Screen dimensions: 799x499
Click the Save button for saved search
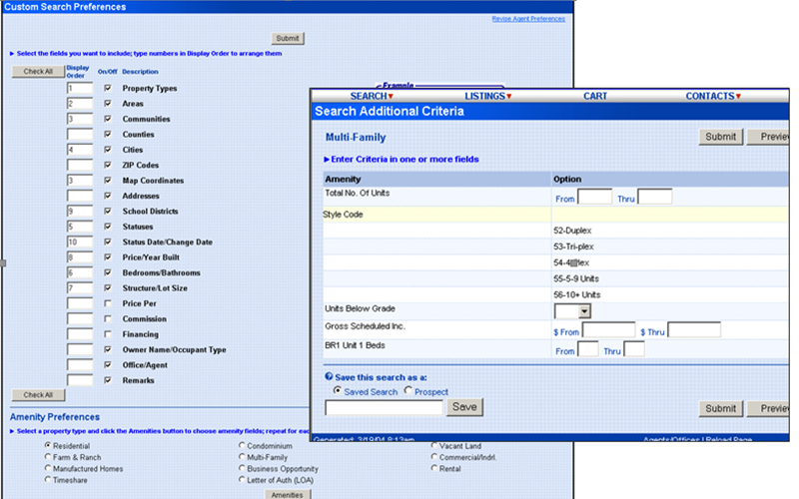(464, 407)
